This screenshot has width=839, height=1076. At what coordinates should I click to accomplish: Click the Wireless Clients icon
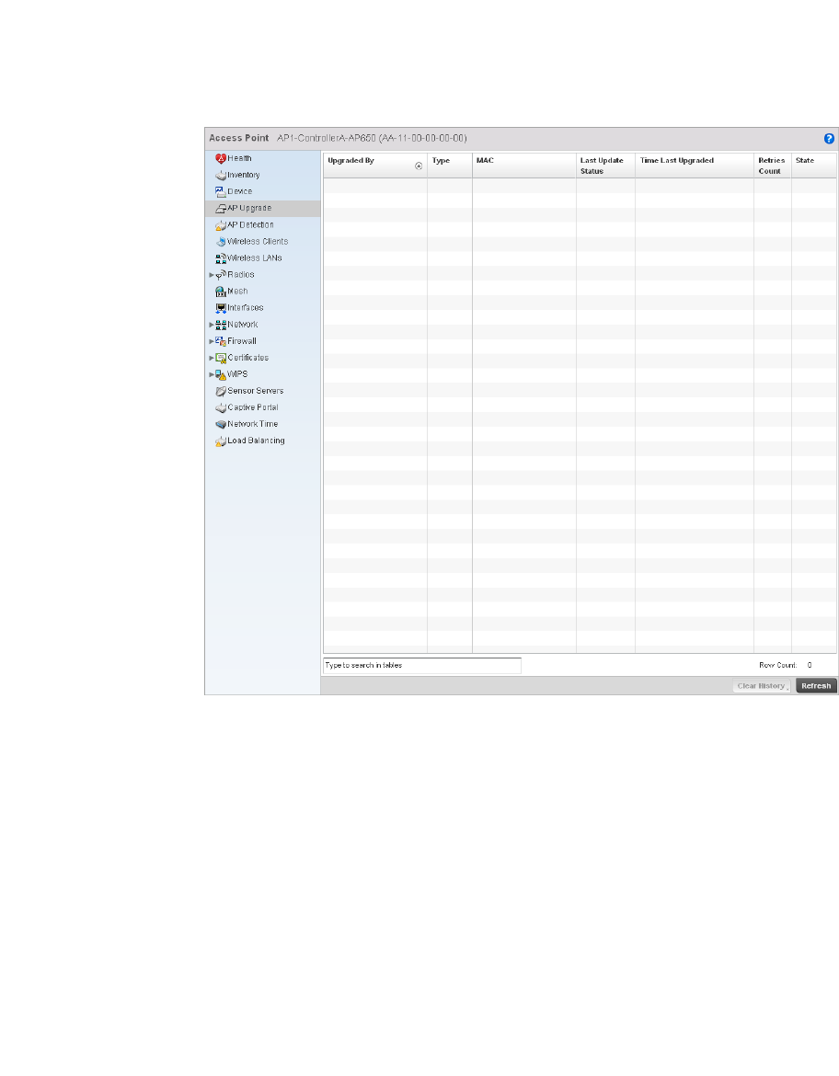[x=221, y=242]
